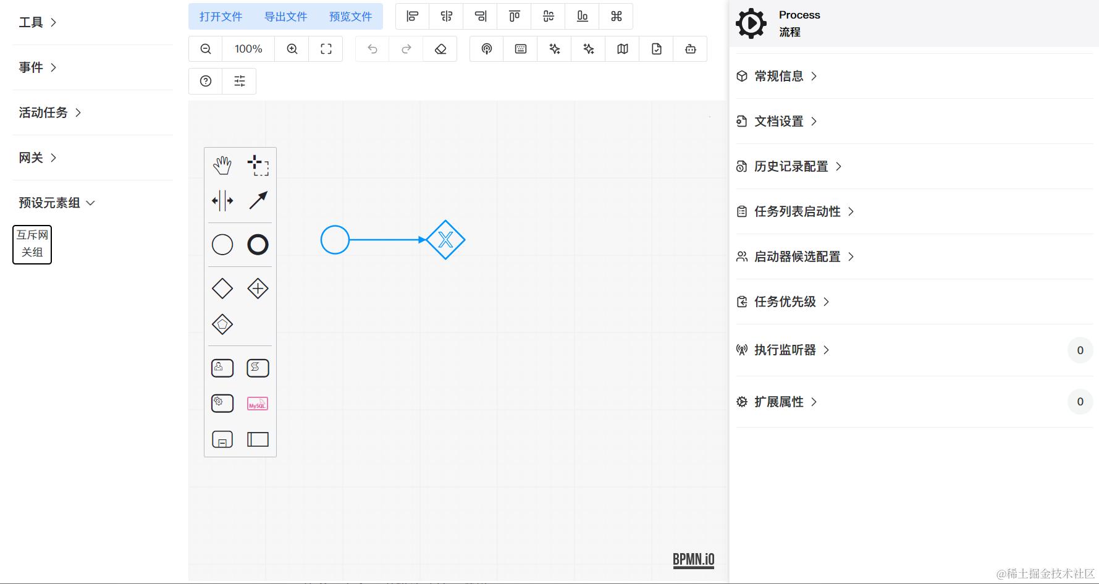Viewport: 1099px width, 584px height.
Task: Expand the 活动任务 section in sidebar
Action: 50,112
